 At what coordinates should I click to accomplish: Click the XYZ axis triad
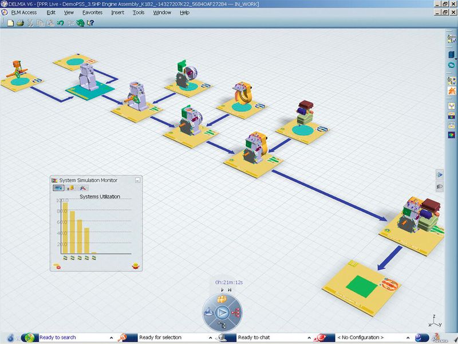435,321
